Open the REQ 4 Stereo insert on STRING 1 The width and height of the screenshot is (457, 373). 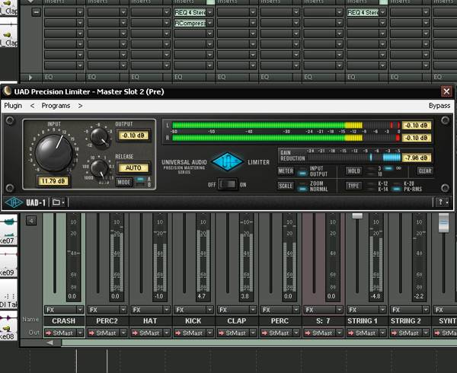(x=363, y=12)
